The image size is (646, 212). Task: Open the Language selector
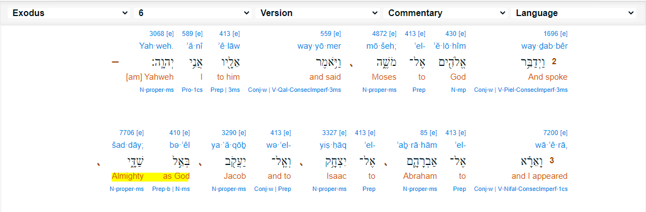573,13
